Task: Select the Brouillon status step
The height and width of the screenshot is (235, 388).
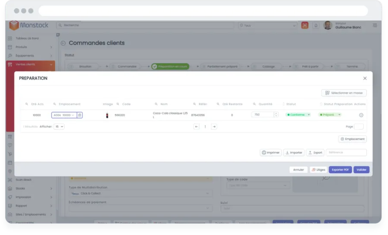Action: tap(84, 67)
